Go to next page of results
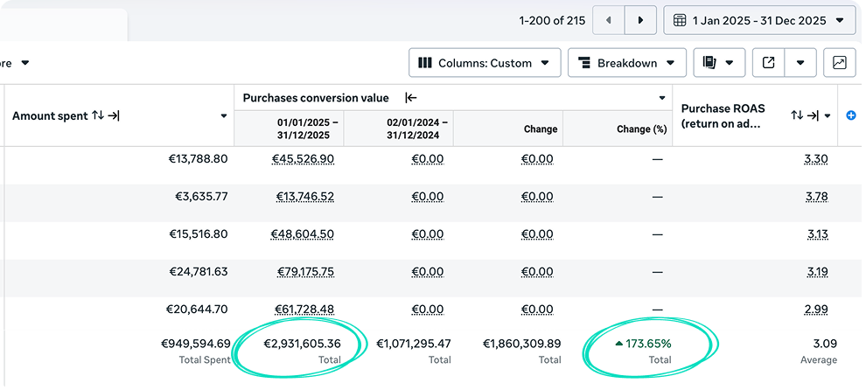This screenshot has width=866, height=390. coord(640,19)
